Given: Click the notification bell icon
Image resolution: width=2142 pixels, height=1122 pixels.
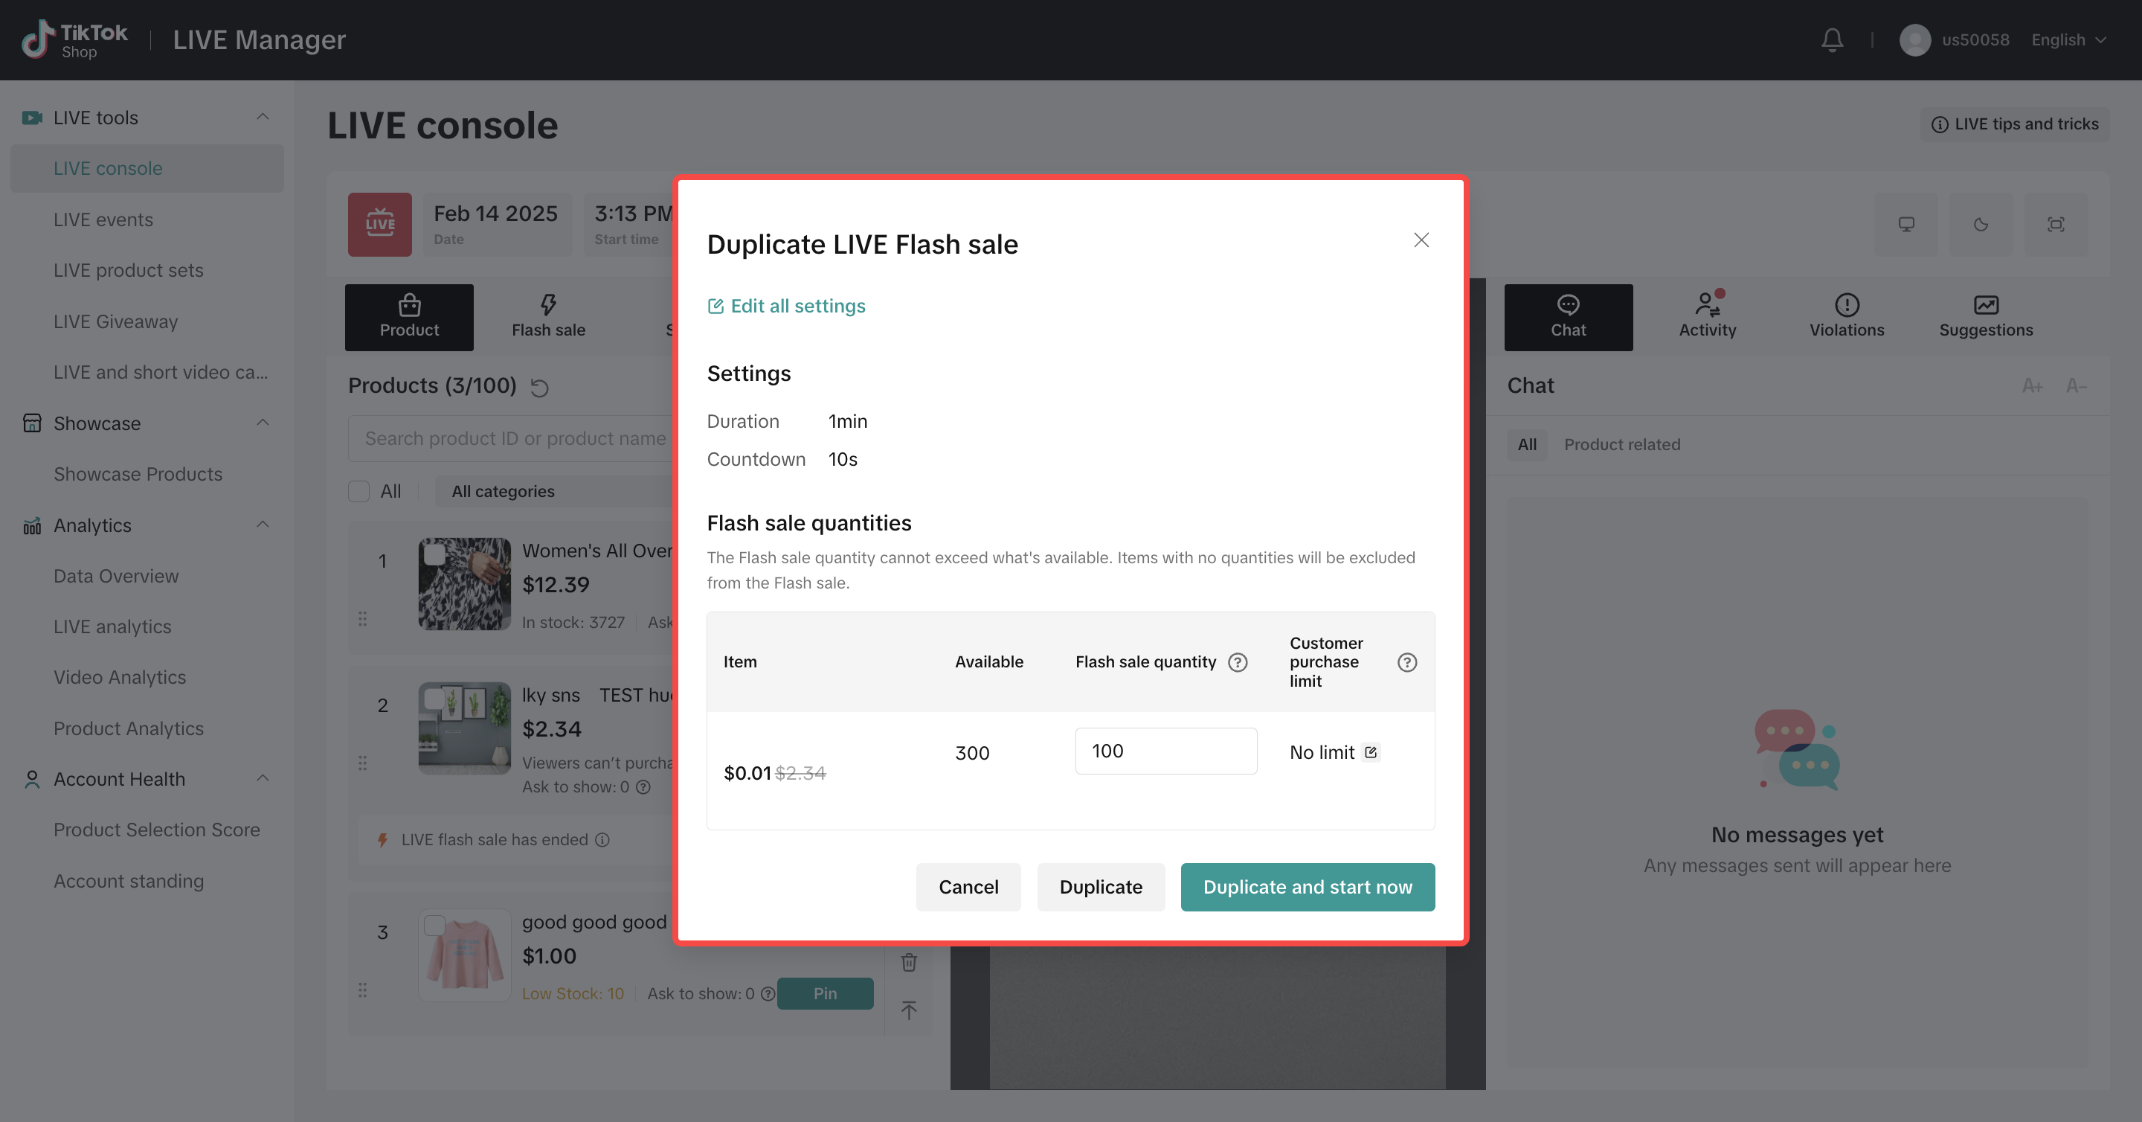Looking at the screenshot, I should [x=1832, y=39].
